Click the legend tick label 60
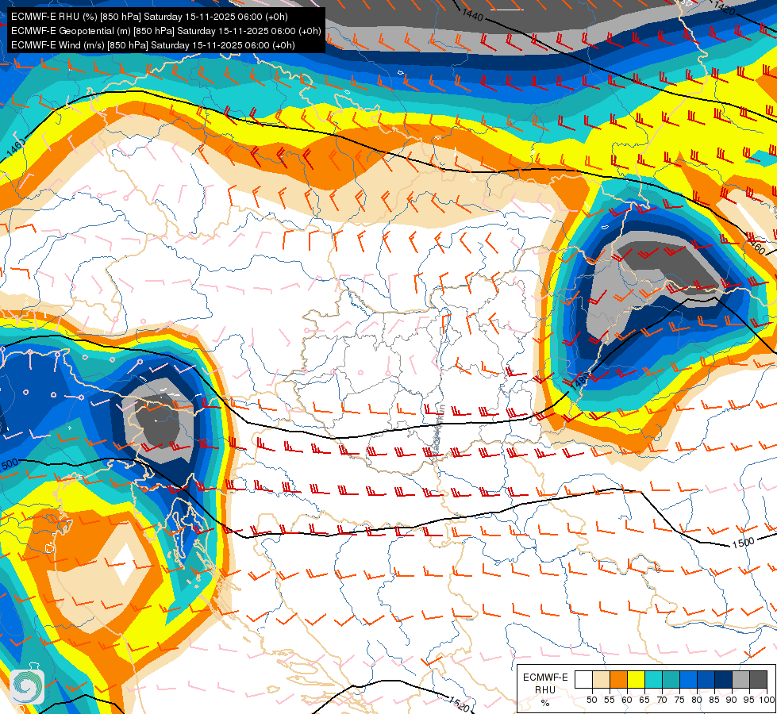 tap(627, 700)
